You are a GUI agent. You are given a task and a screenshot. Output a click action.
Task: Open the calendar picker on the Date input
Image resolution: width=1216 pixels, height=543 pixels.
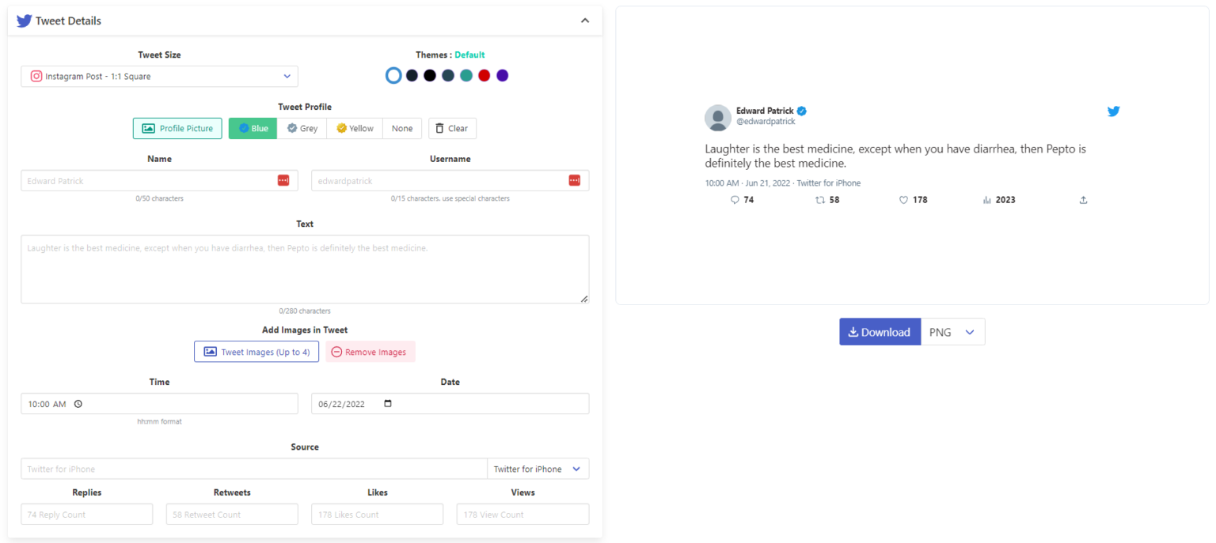[387, 403]
